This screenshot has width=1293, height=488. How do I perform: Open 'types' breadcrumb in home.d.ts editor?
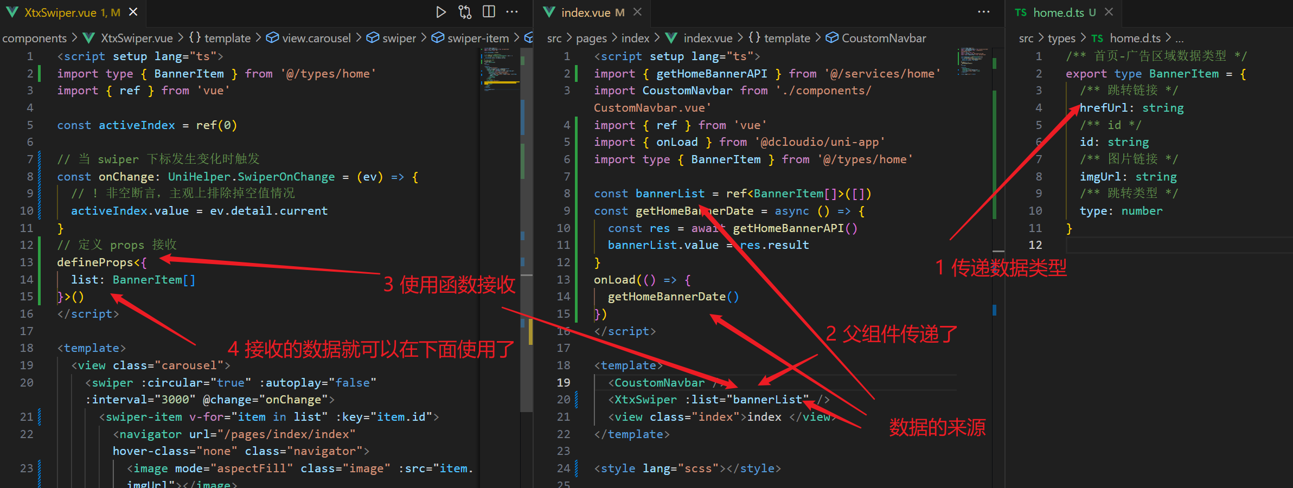(x=1061, y=38)
